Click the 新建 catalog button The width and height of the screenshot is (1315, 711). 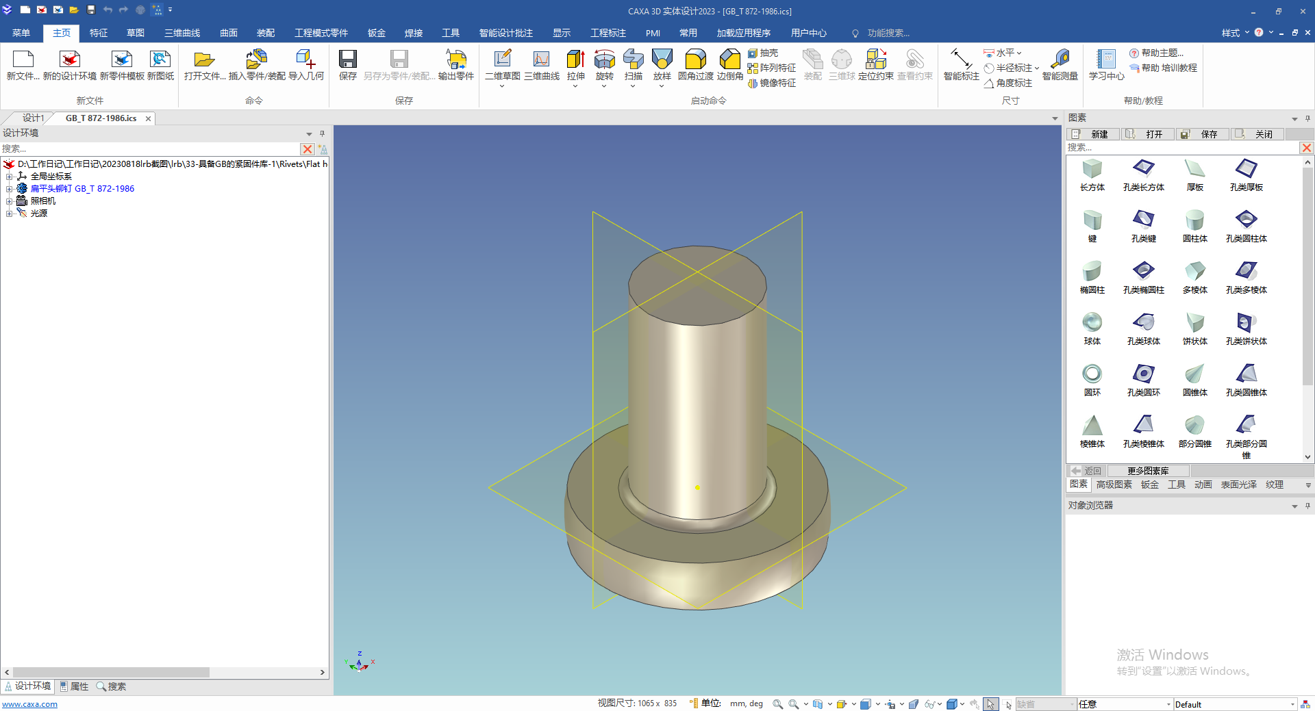click(1093, 134)
